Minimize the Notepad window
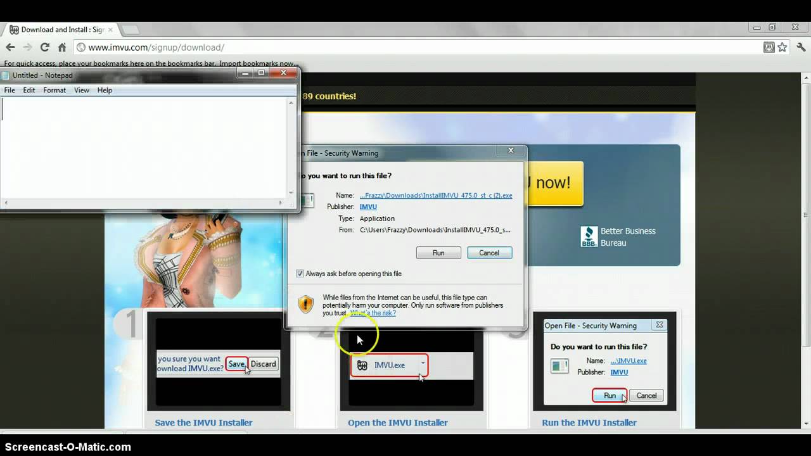The width and height of the screenshot is (811, 456). [x=245, y=73]
